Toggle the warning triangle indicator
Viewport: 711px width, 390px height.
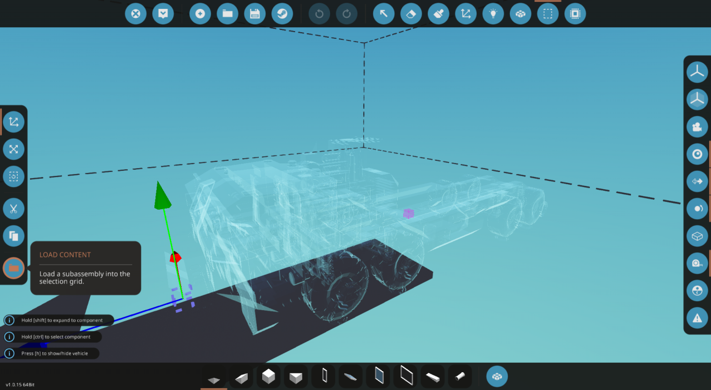[697, 318]
